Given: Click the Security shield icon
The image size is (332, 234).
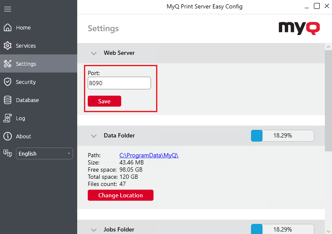Looking at the screenshot, I should (8, 82).
